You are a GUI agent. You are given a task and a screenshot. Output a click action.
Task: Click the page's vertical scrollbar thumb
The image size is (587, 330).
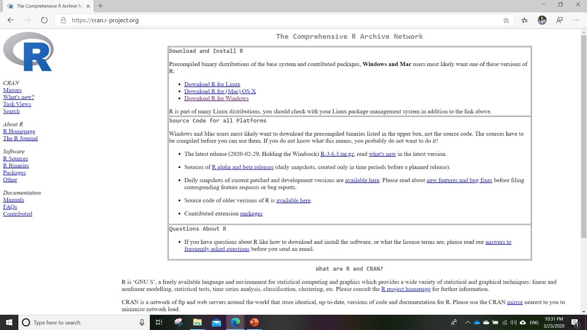tap(583, 137)
